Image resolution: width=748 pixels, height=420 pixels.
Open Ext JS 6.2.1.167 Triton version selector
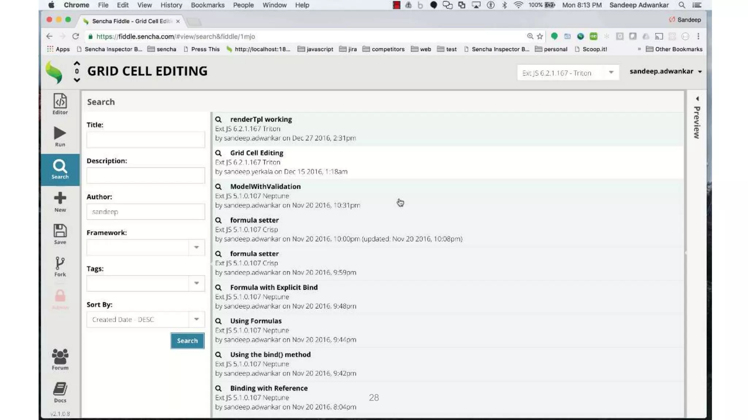[568, 73]
